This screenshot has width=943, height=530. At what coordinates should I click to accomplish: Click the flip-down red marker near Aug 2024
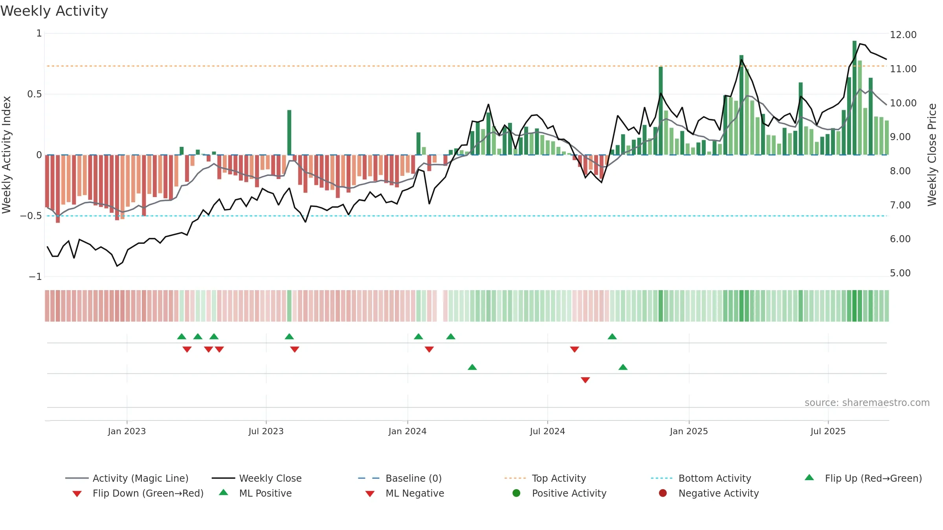point(574,349)
